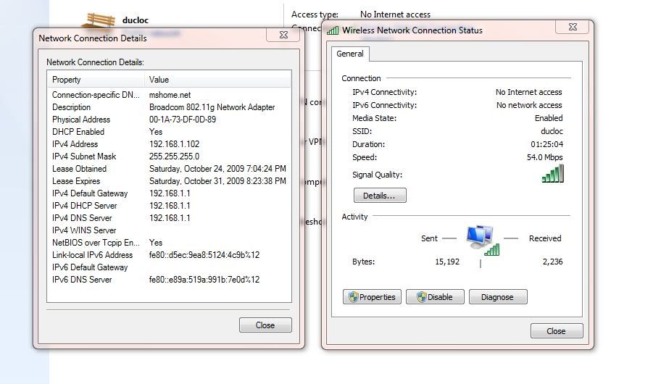Select the IPv4 Address row
Image resolution: width=661 pixels, height=384 pixels.
[x=169, y=144]
